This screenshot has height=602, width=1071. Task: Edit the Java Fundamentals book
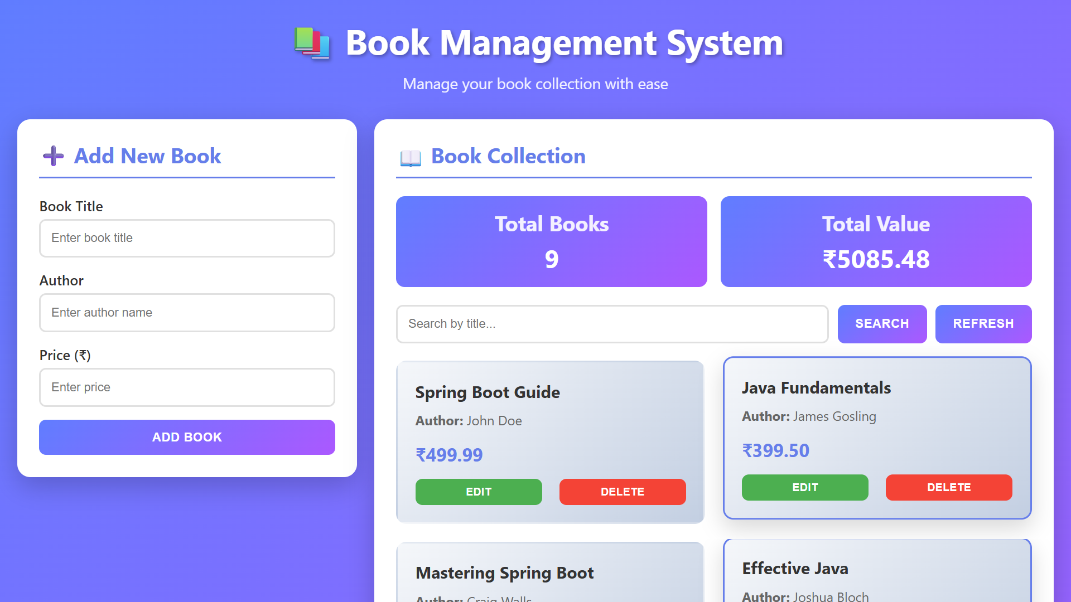[804, 487]
